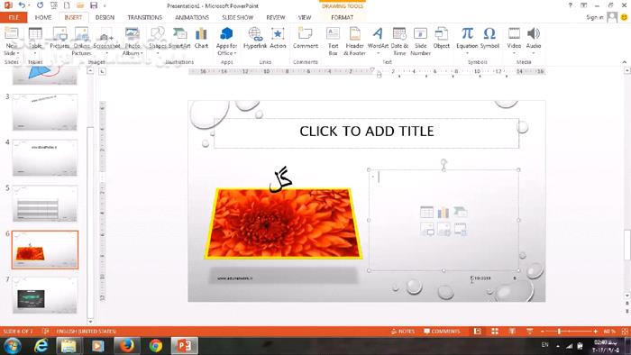This screenshot has height=355, width=631.
Task: Save the presentation from quick access
Action: point(94,5)
